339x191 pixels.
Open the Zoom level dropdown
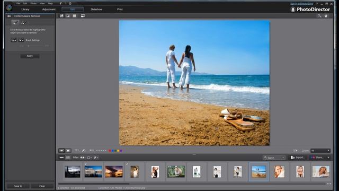pyautogui.click(x=320, y=151)
